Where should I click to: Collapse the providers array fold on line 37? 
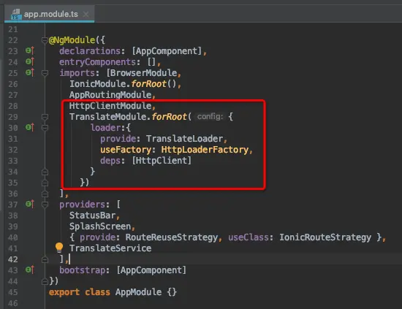pos(45,205)
